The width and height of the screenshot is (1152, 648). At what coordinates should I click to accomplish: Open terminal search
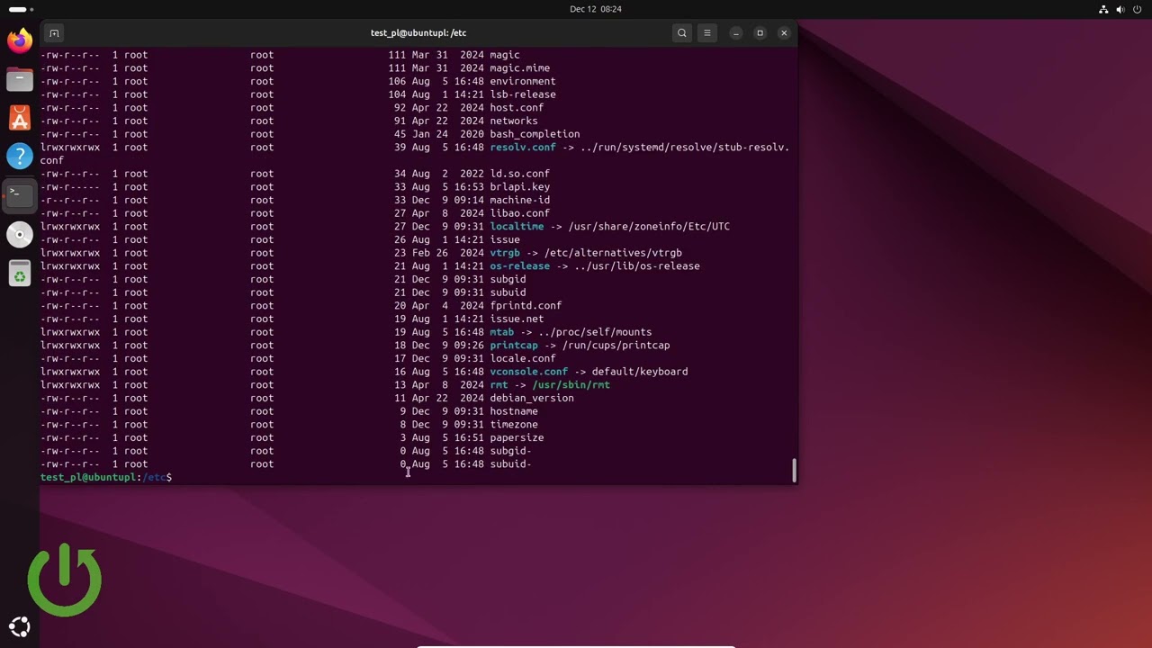682,33
